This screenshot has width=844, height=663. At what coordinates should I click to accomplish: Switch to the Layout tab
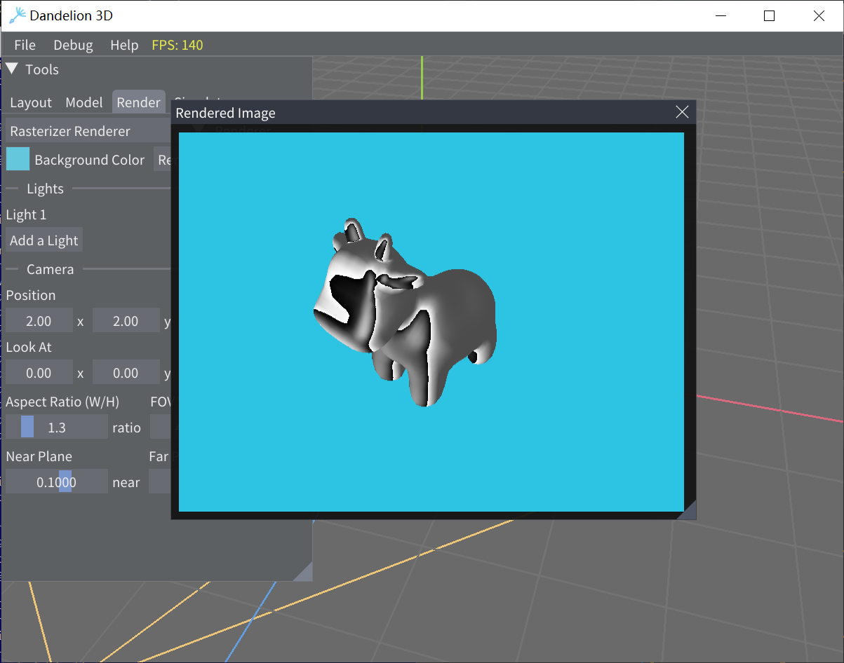tap(31, 102)
